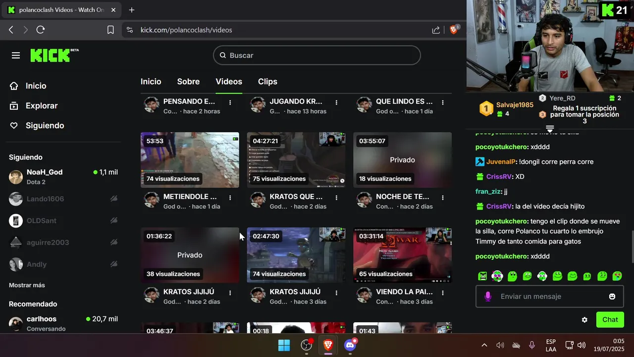Click Mostrar más in sidebar
Image resolution: width=634 pixels, height=357 pixels.
click(27, 285)
